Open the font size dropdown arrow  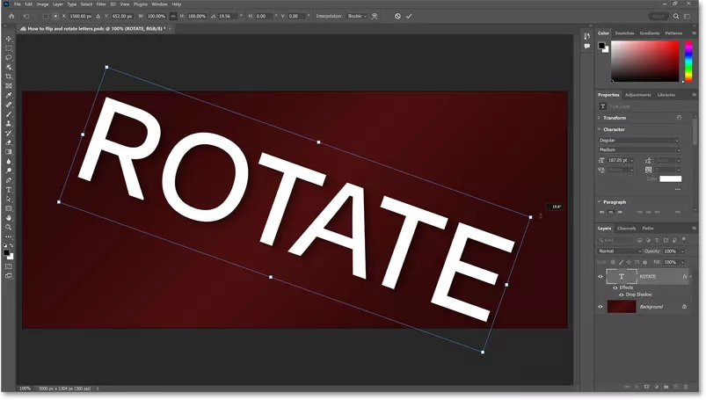click(632, 160)
